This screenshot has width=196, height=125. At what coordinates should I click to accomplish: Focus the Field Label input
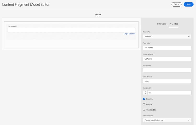click(x=167, y=48)
